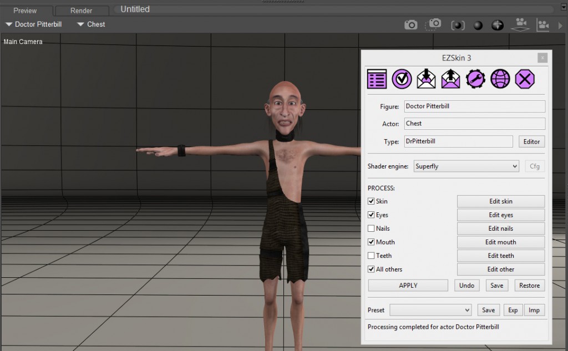Click the purple globe icon
The image size is (568, 351).
point(500,79)
